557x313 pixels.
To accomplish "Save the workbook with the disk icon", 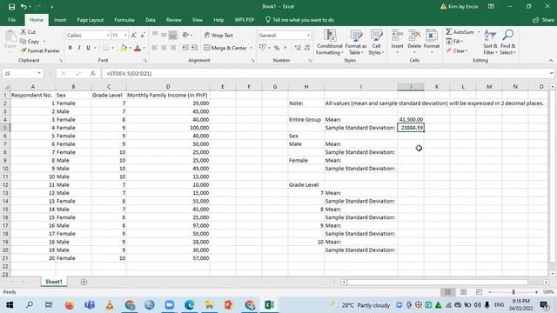I will click(11, 7).
